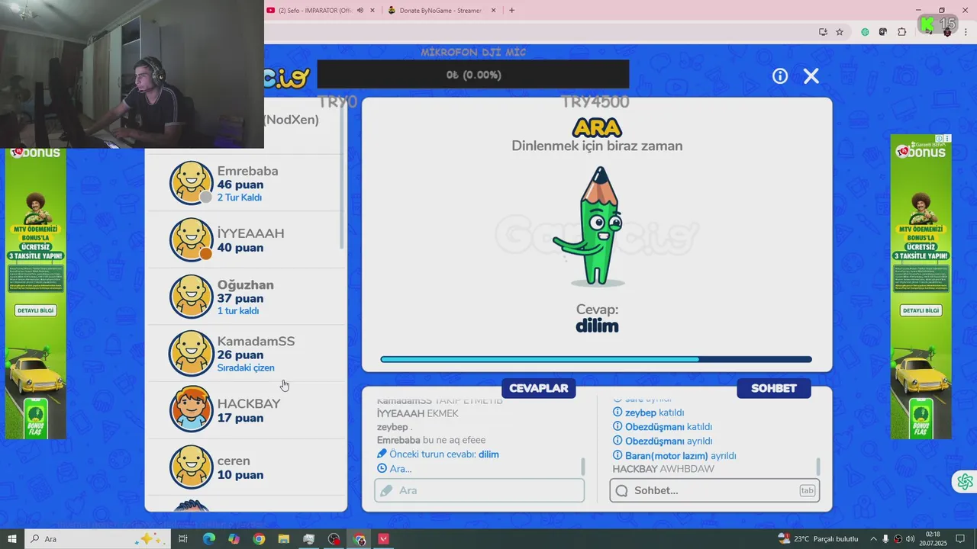The height and width of the screenshot is (549, 977).
Task: Click the Sıradaki çizen label
Action: (x=246, y=368)
